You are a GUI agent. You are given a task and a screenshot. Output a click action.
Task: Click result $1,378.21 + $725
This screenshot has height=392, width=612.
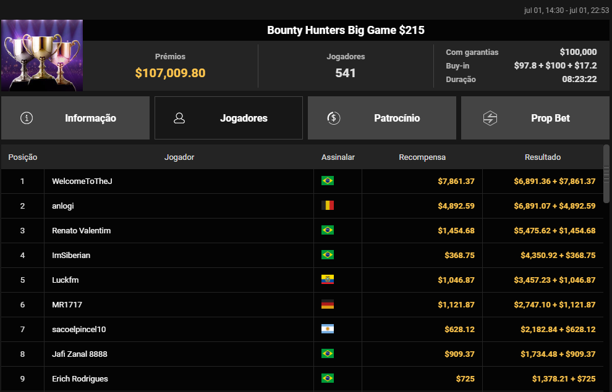564,379
